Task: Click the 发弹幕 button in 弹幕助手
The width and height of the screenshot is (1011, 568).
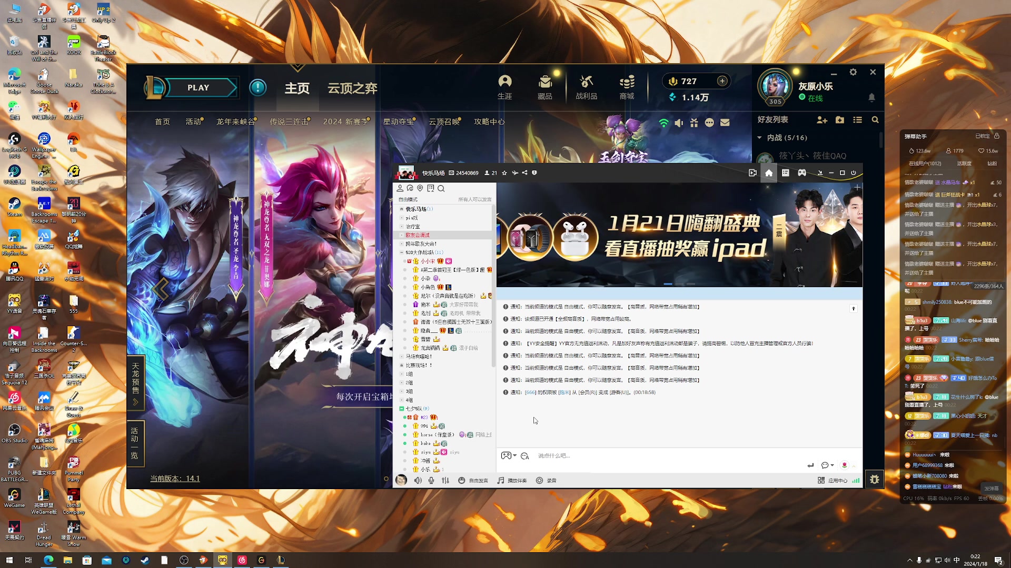Action: tap(992, 489)
